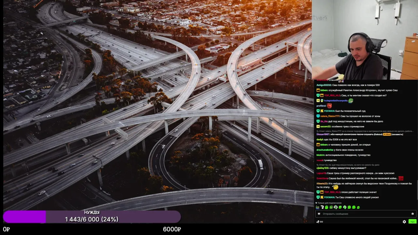Click the red emote ending EvenXava's message
Screen dimensions: 418x235
point(401,178)
